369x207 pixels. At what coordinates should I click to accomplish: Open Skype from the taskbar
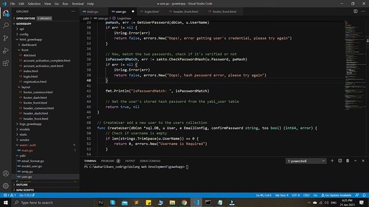[x=113, y=202]
